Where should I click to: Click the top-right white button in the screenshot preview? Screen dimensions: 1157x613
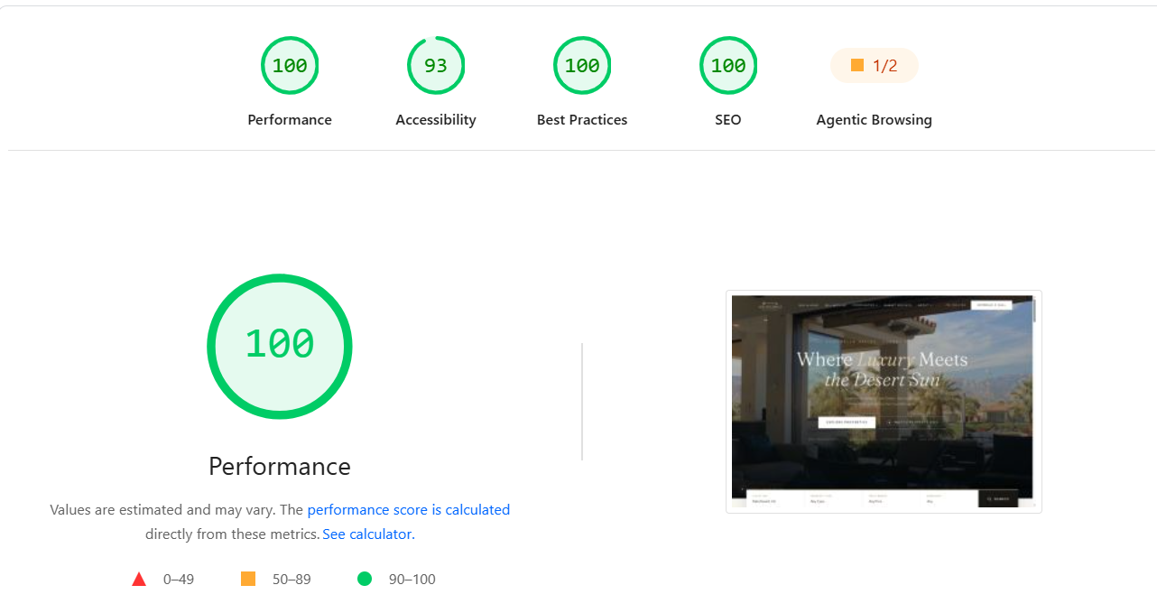click(x=991, y=305)
